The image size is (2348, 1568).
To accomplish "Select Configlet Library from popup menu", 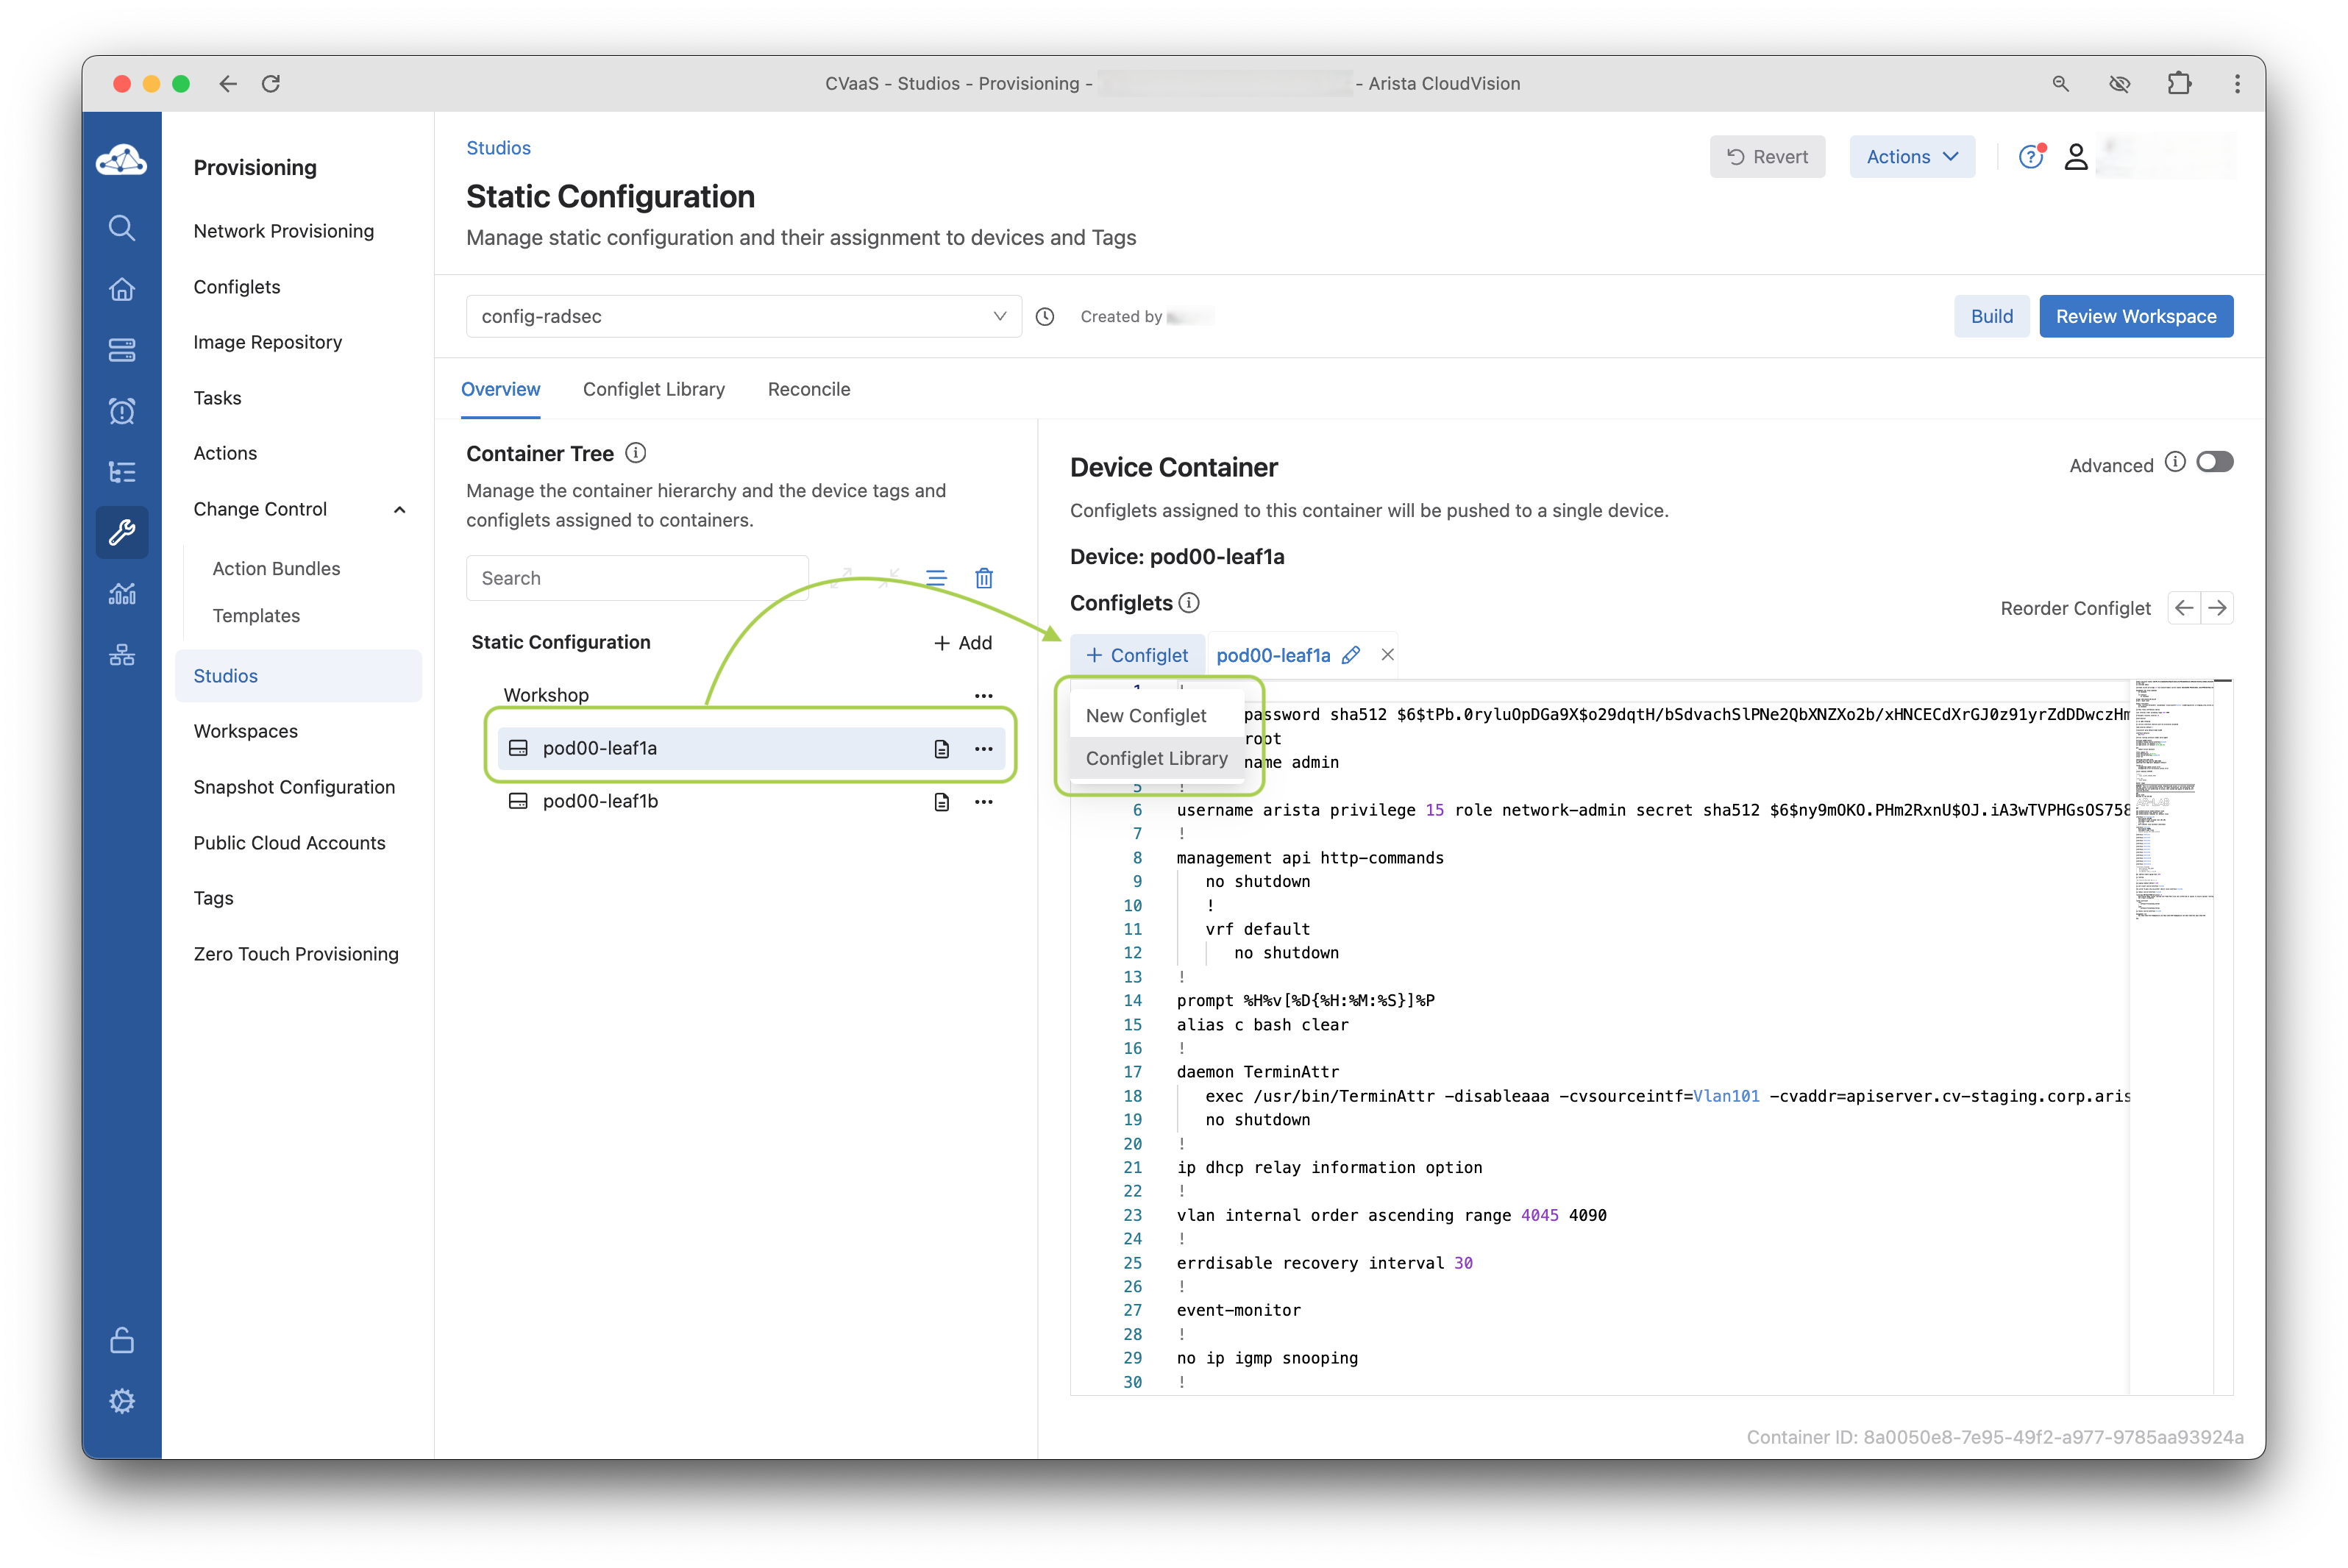I will (x=1156, y=758).
